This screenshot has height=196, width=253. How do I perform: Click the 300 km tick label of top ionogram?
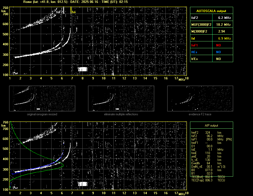(x=5, y=55)
